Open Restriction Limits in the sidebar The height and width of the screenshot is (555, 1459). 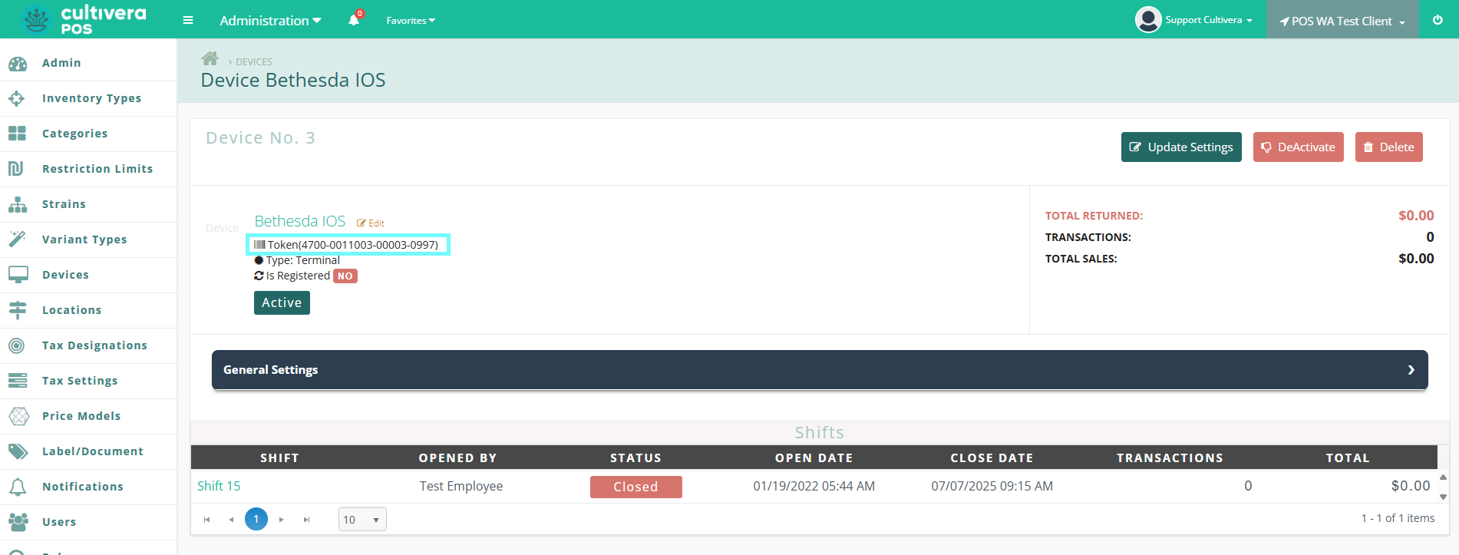point(97,169)
